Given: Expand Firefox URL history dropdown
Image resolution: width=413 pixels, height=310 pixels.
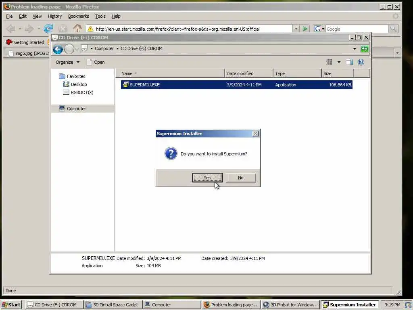Looking at the screenshot, I should (296, 29).
